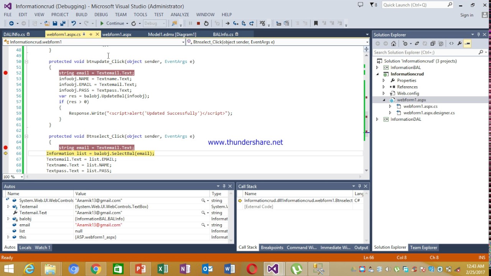Toggle auto-hide pin on Autos panel

[224, 186]
